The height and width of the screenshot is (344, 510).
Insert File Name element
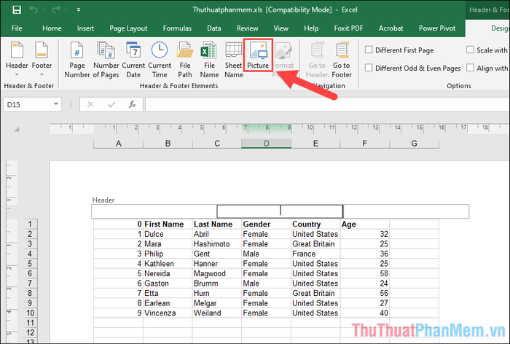tap(209, 59)
